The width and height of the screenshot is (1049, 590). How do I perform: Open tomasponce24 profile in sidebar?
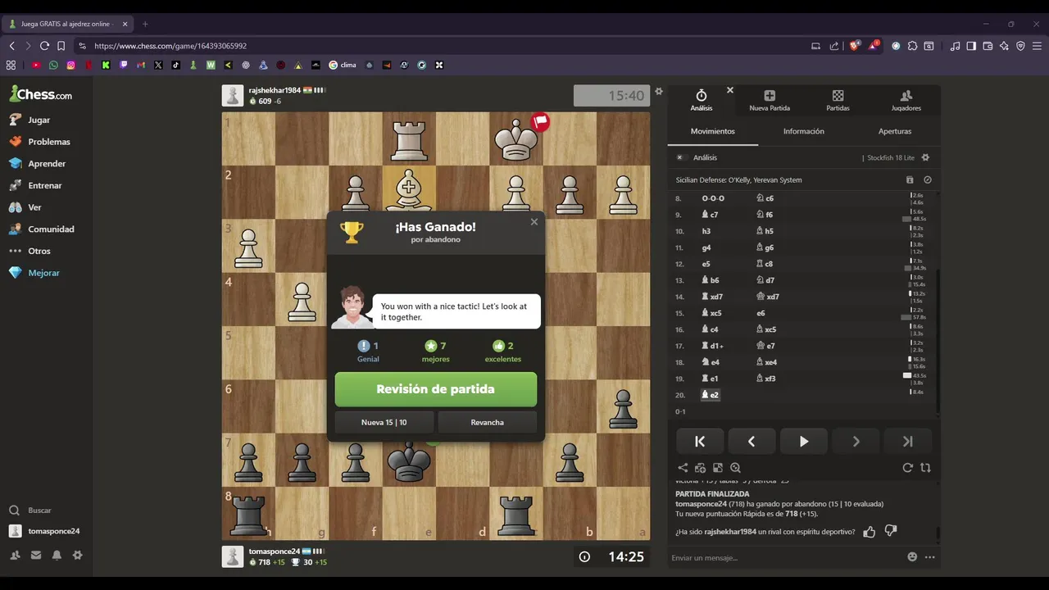45,531
